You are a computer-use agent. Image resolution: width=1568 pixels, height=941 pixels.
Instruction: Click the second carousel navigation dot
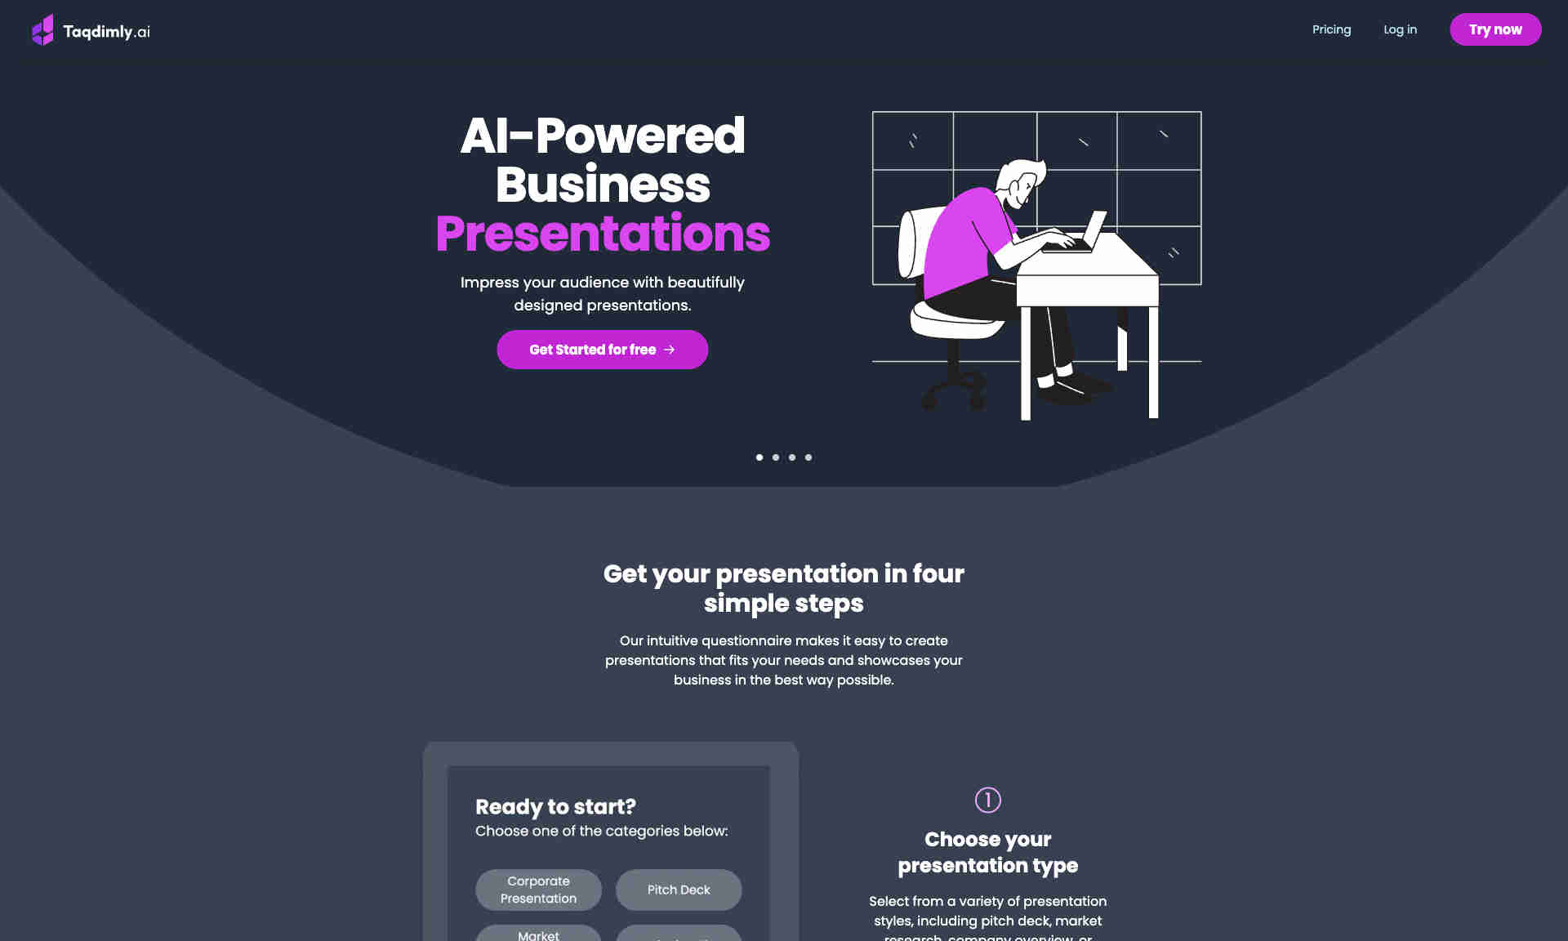[x=776, y=456]
